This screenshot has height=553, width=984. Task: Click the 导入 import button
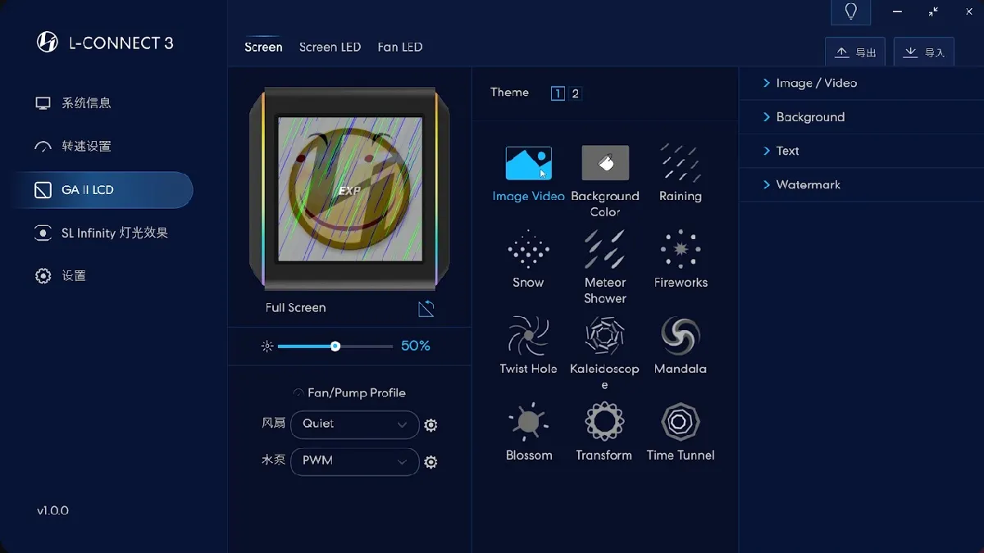tap(924, 52)
